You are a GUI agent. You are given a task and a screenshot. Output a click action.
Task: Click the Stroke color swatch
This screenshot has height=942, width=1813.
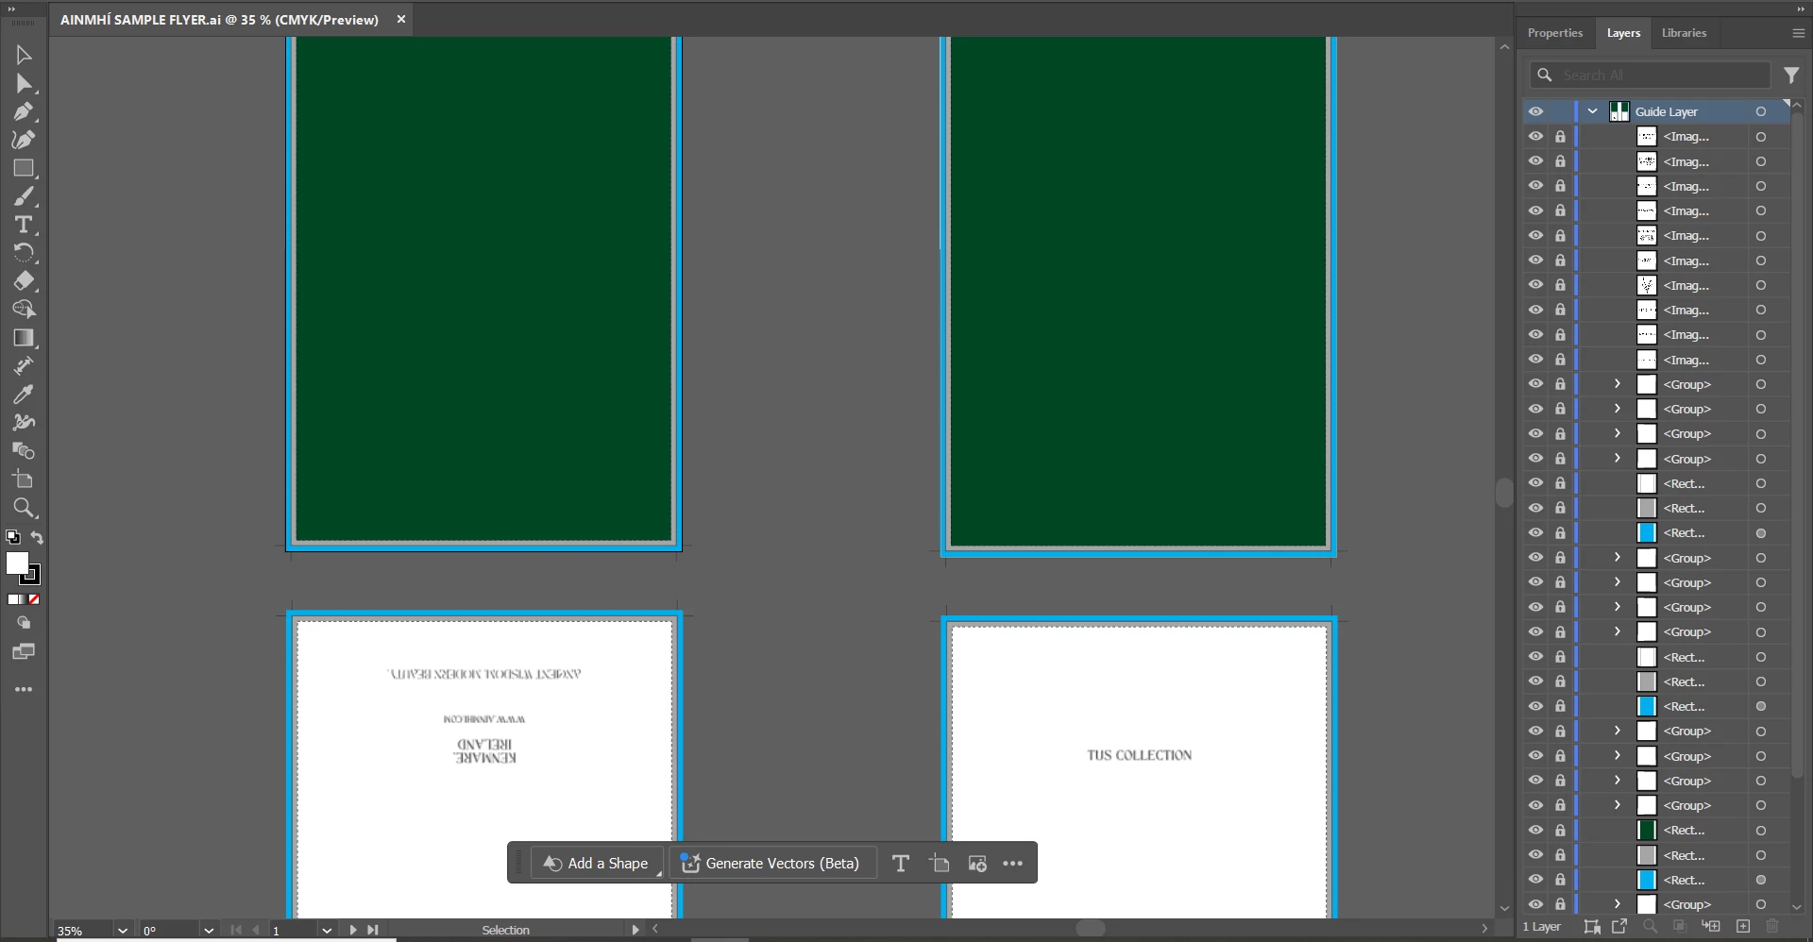[32, 575]
